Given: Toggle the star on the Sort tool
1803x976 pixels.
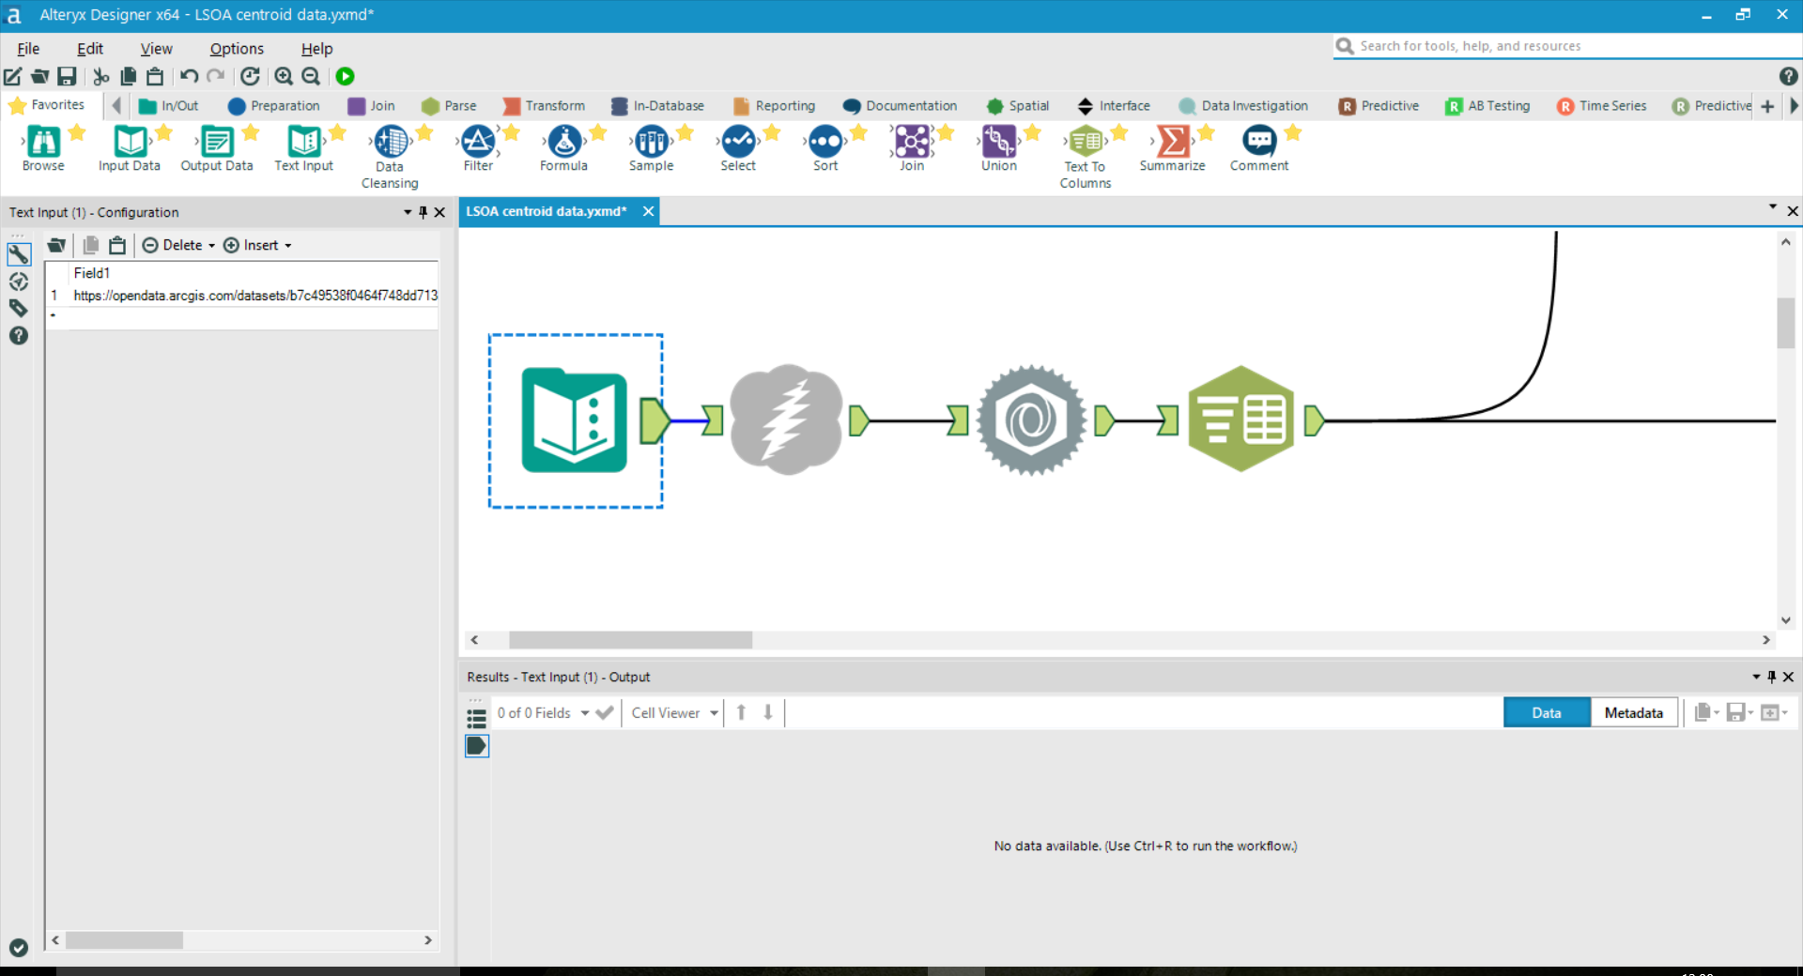Looking at the screenshot, I should (857, 133).
